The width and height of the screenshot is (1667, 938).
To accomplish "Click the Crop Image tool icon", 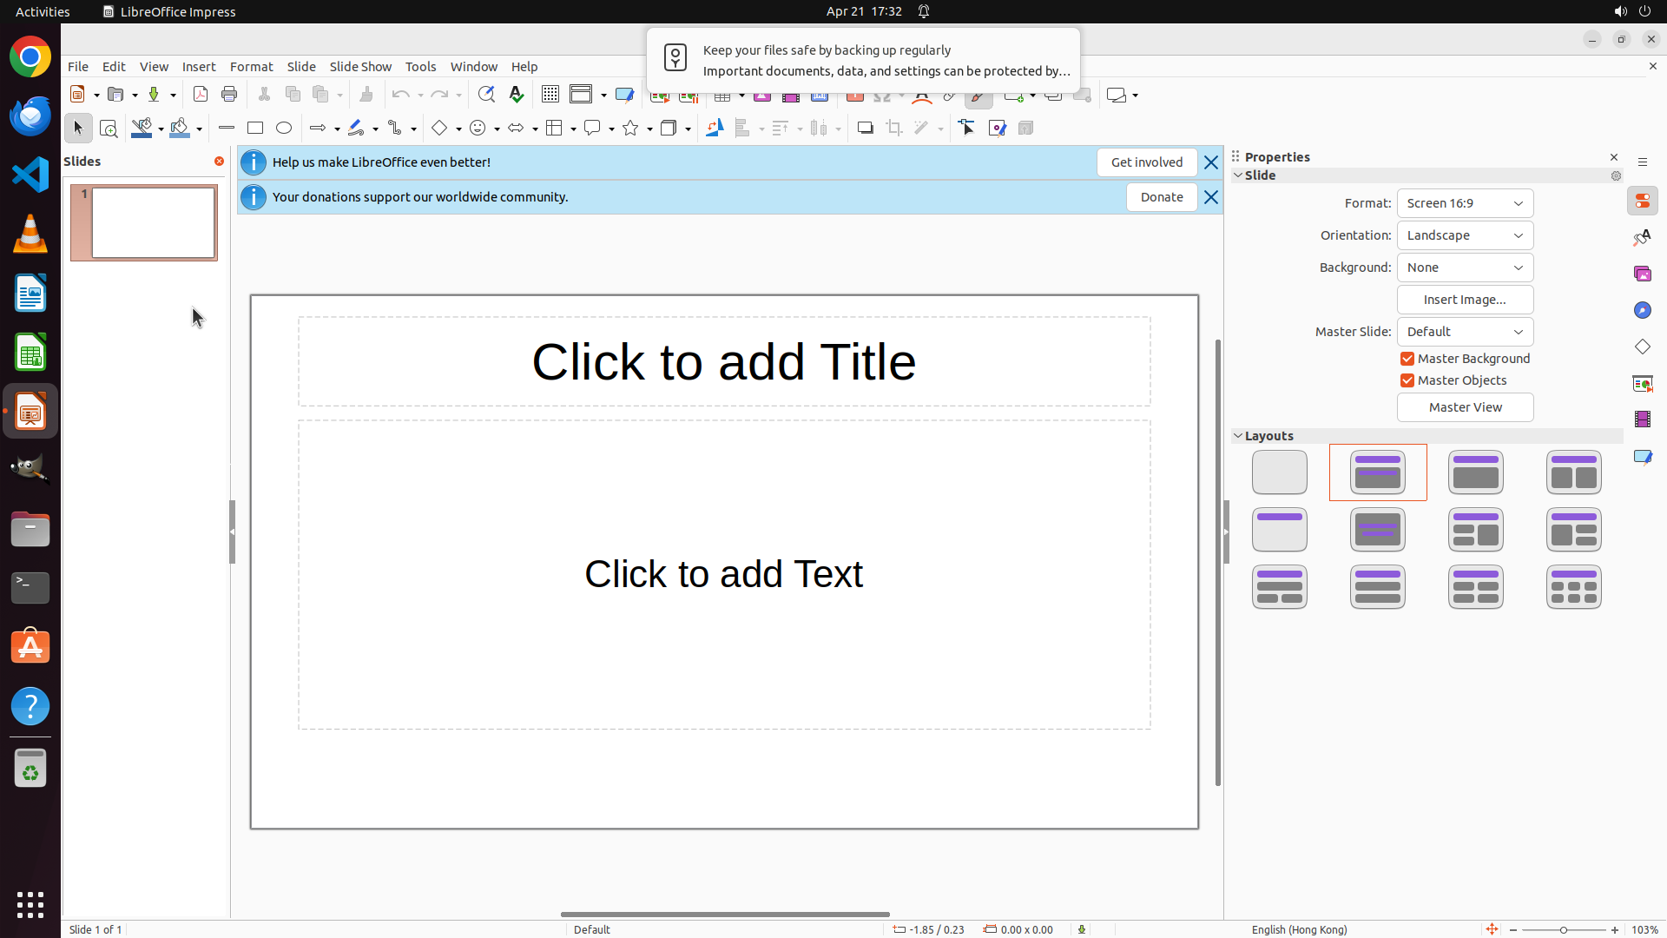I will 893,129.
